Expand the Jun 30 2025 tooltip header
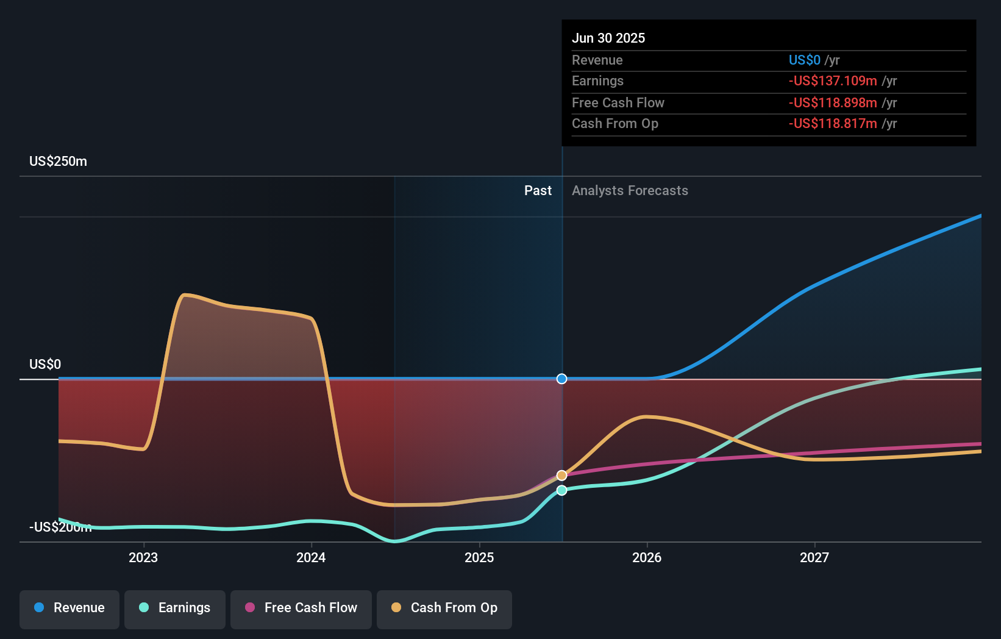 pos(608,38)
